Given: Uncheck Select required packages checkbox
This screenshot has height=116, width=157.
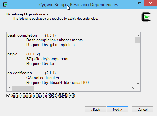Looking at the screenshot, I should pos(8,96).
